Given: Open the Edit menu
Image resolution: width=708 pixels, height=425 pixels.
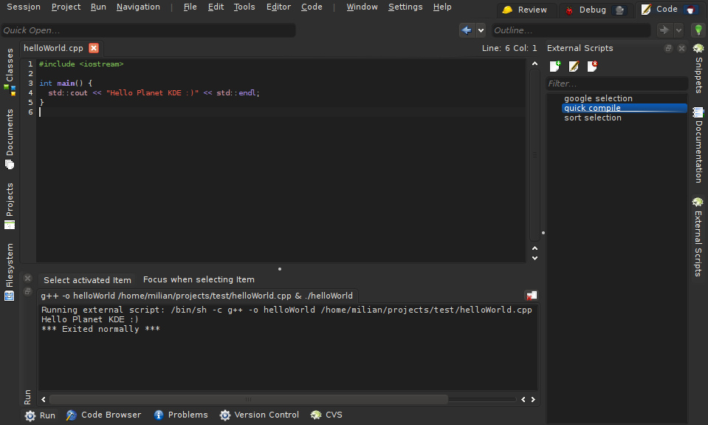Looking at the screenshot, I should [216, 7].
